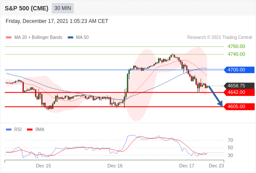
Task: Select the black 4658.75 current price label
Action: 239,86
